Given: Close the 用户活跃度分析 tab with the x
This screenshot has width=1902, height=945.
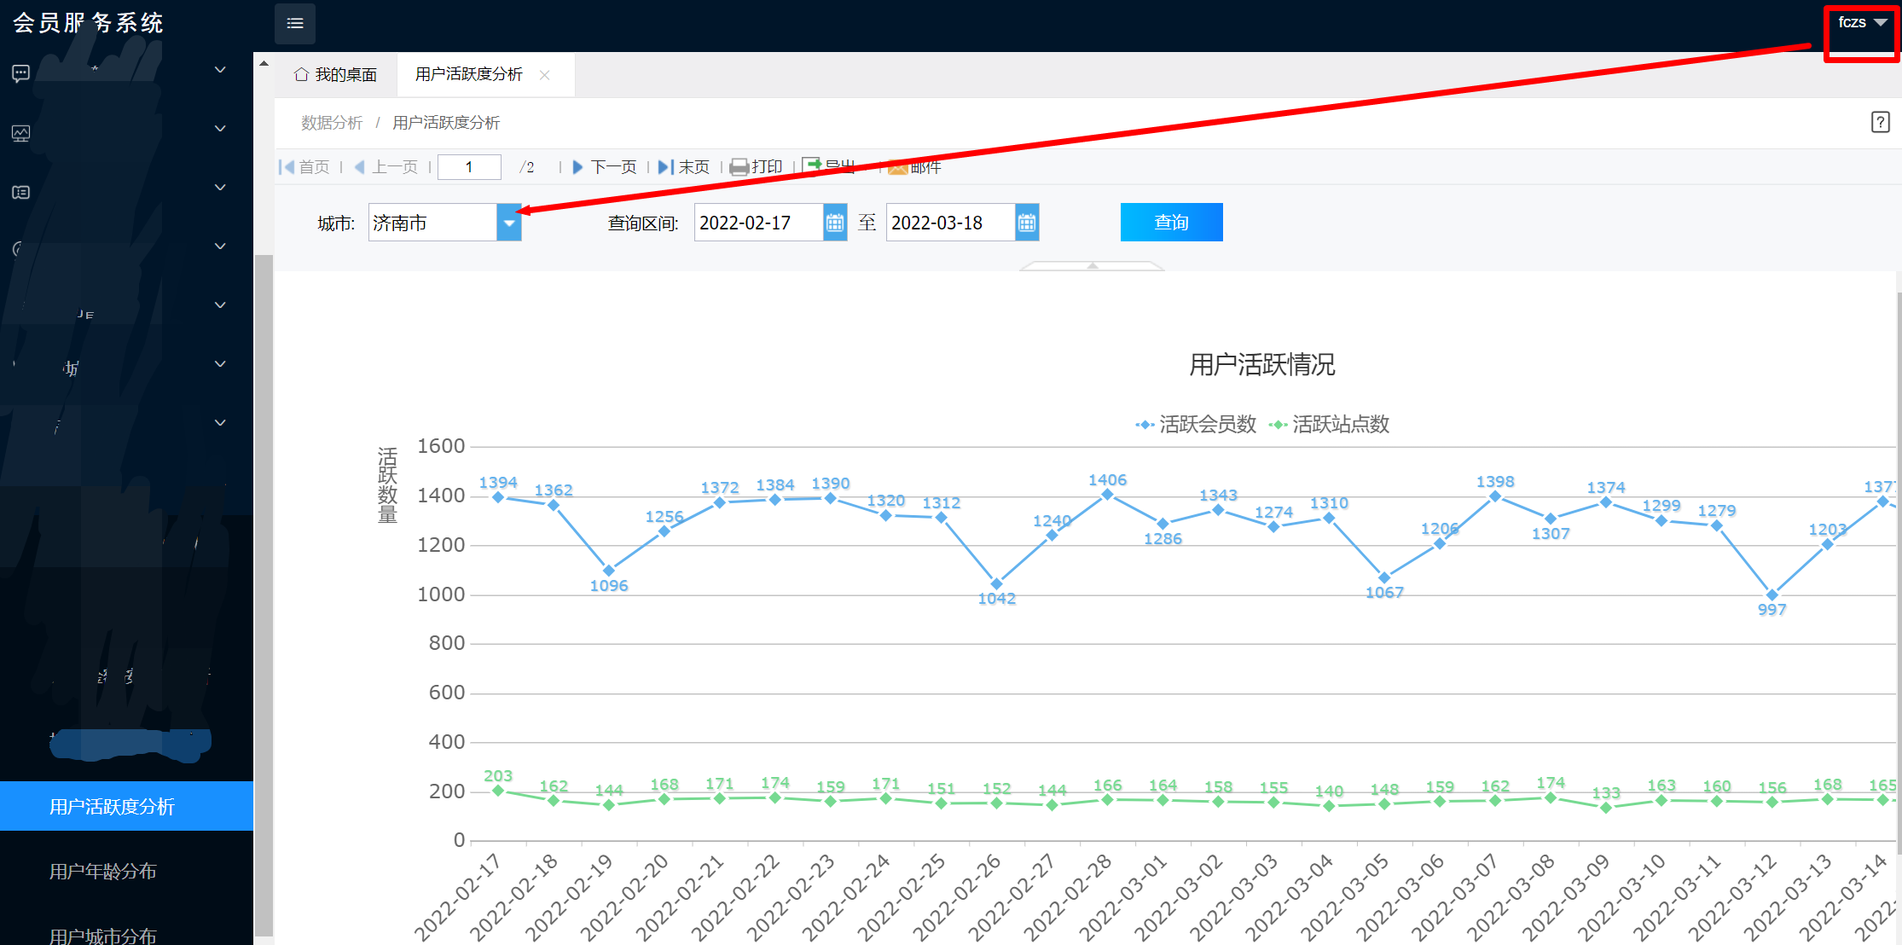Looking at the screenshot, I should [544, 75].
